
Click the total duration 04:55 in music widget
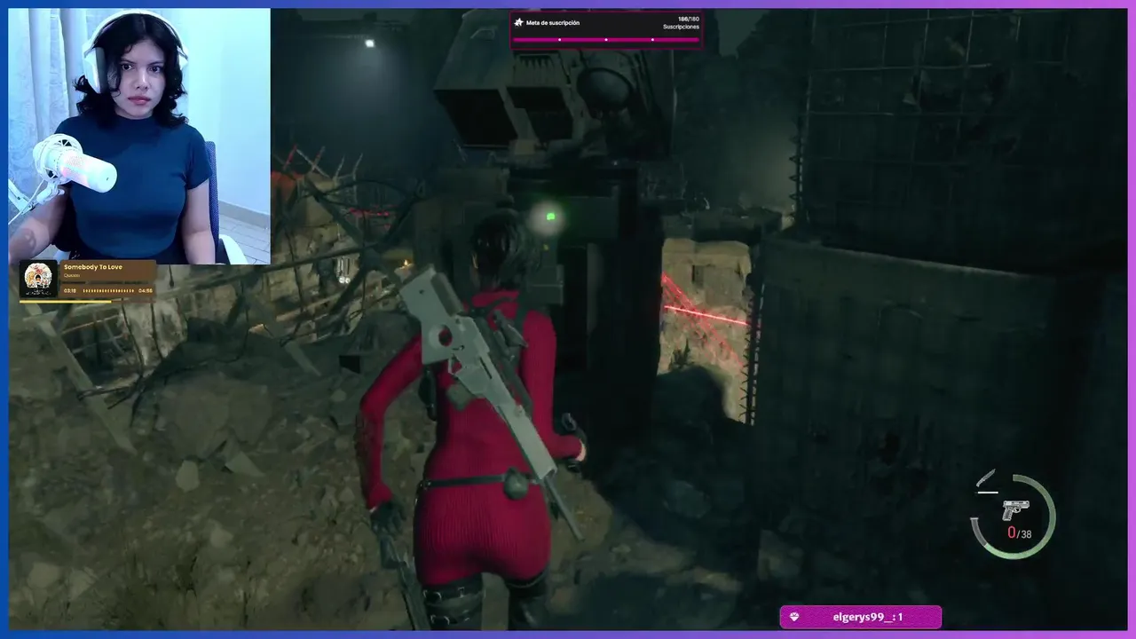click(x=146, y=290)
